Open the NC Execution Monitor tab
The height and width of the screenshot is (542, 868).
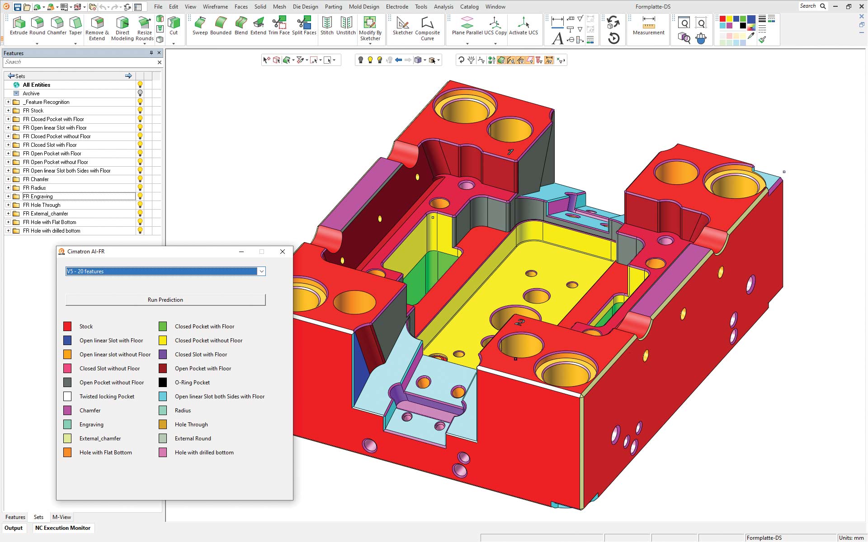point(63,528)
